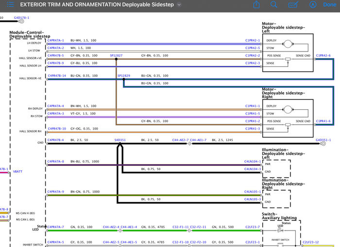Tap G4D178-1 label text
340x247 pixels.
click(21, 17)
